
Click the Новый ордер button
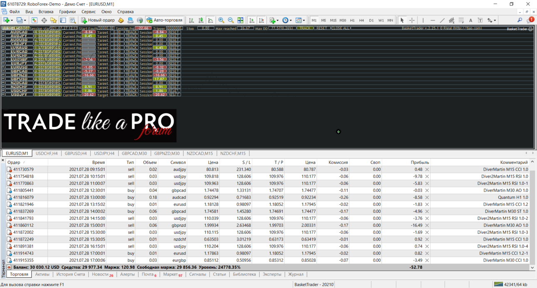(98, 20)
